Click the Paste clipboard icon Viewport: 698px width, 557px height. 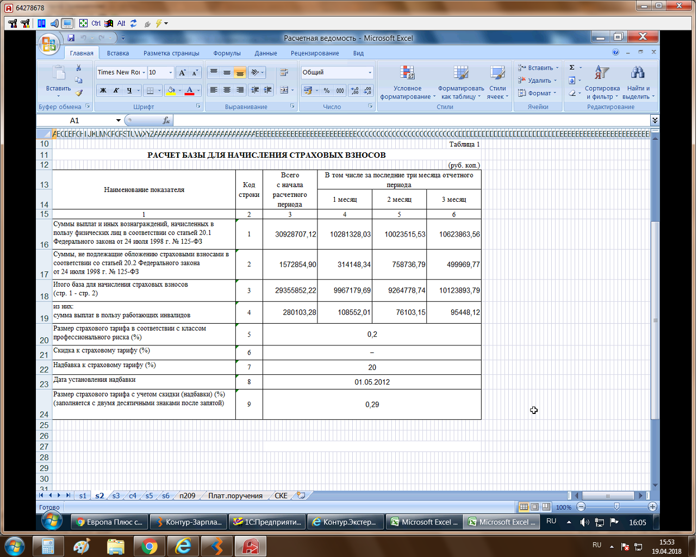(58, 73)
